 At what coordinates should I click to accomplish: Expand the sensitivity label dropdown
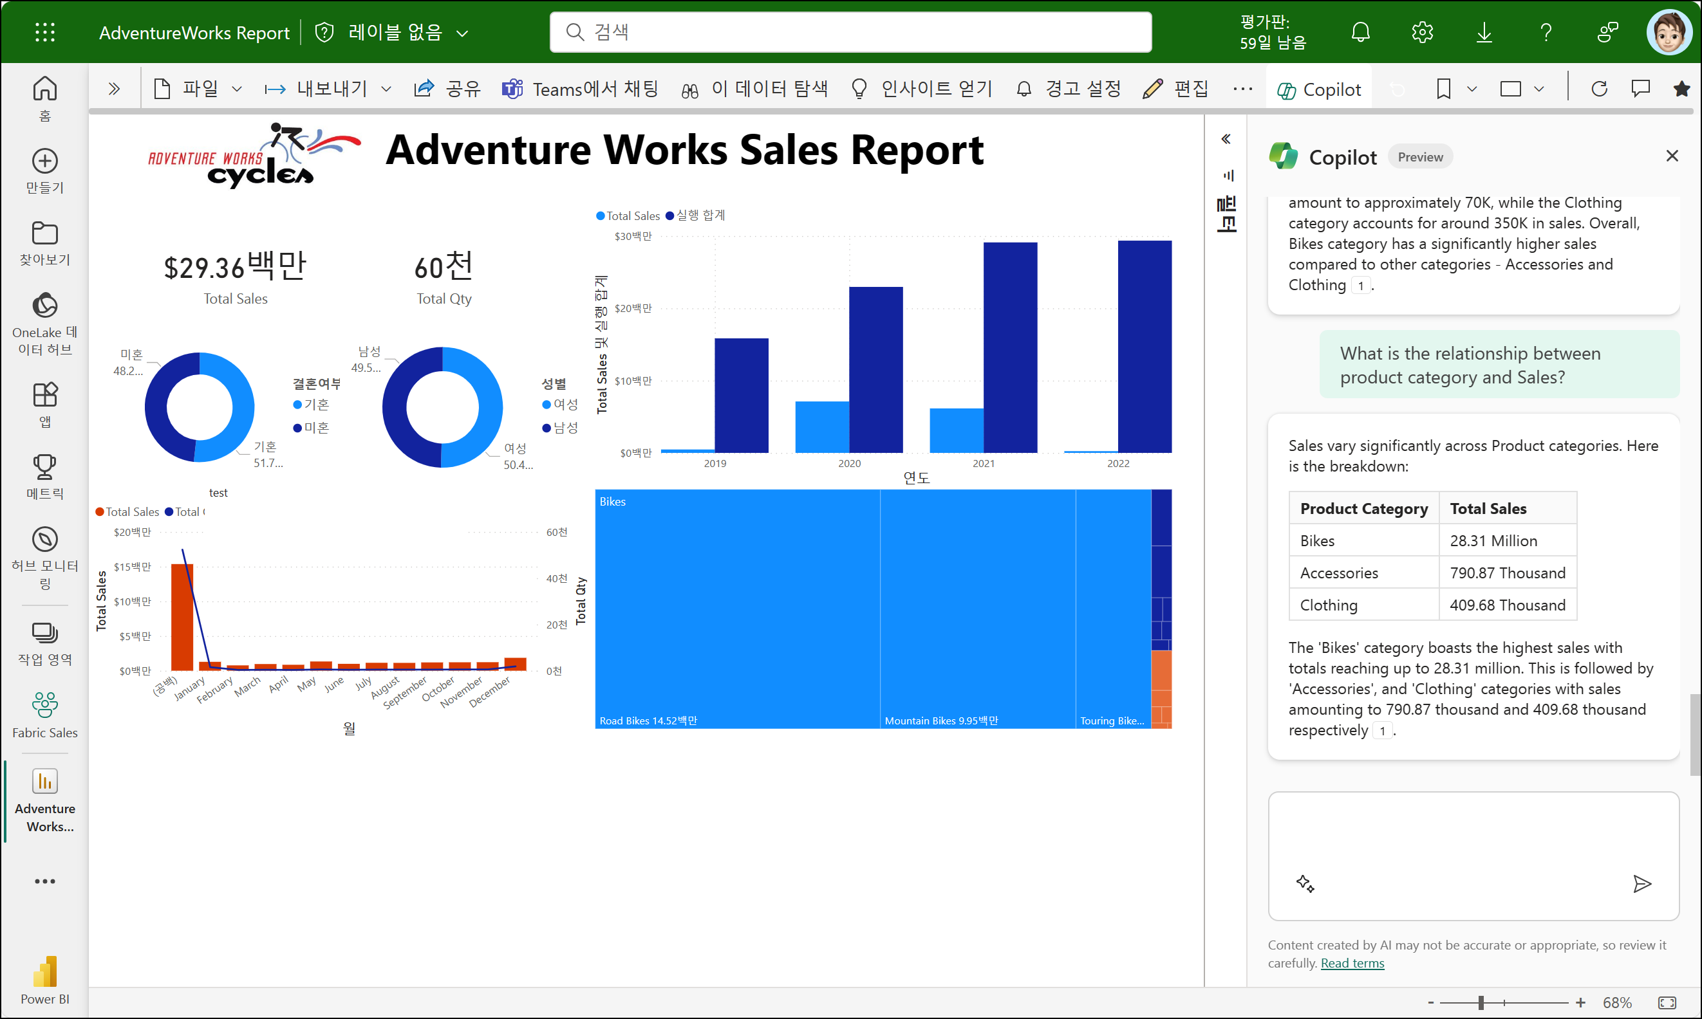click(462, 33)
